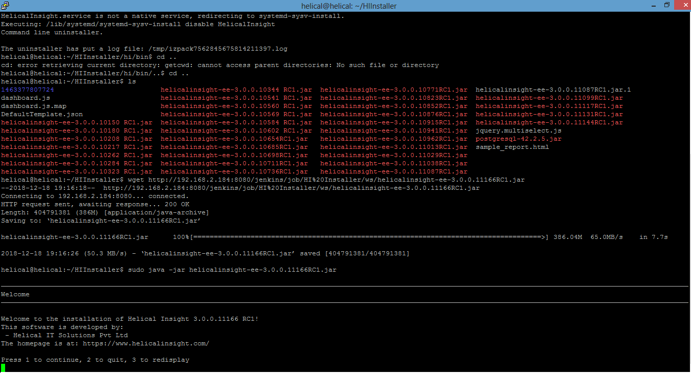Click file 'helicalinsight-ee-3.0.0.10323 RC1.jar'

[77, 171]
